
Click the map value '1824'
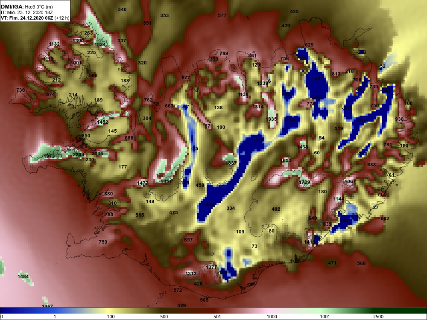tap(100, 44)
